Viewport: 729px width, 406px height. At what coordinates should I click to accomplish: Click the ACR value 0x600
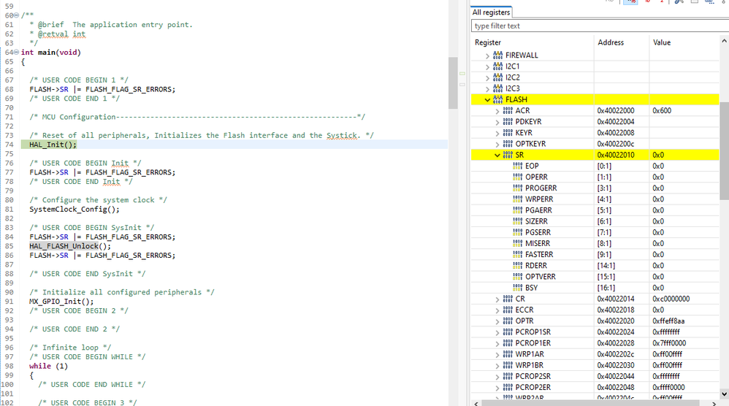pyautogui.click(x=662, y=110)
